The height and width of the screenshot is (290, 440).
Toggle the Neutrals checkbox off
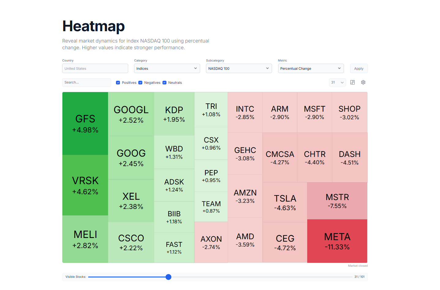(164, 82)
